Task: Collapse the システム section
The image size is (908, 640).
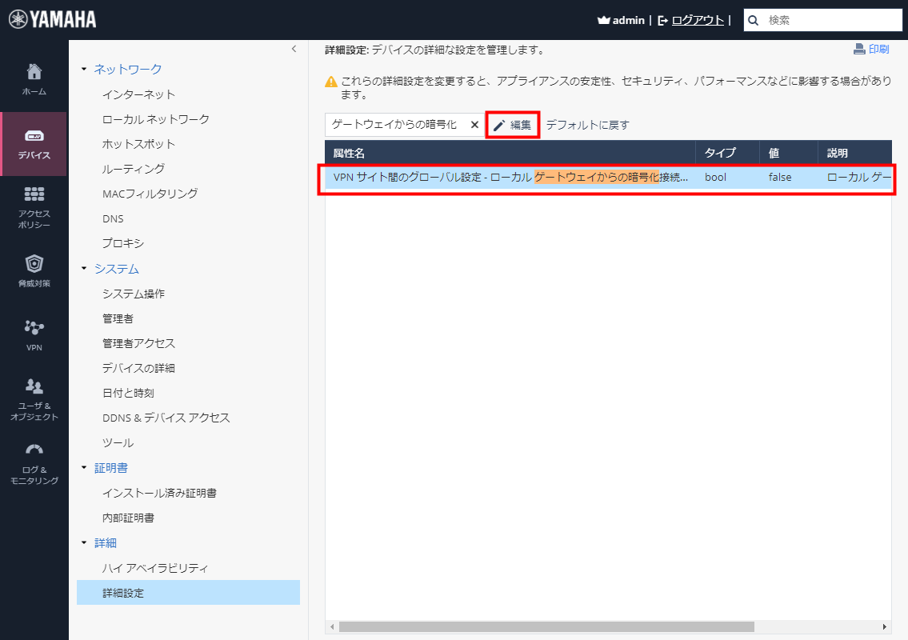Action: point(84,268)
